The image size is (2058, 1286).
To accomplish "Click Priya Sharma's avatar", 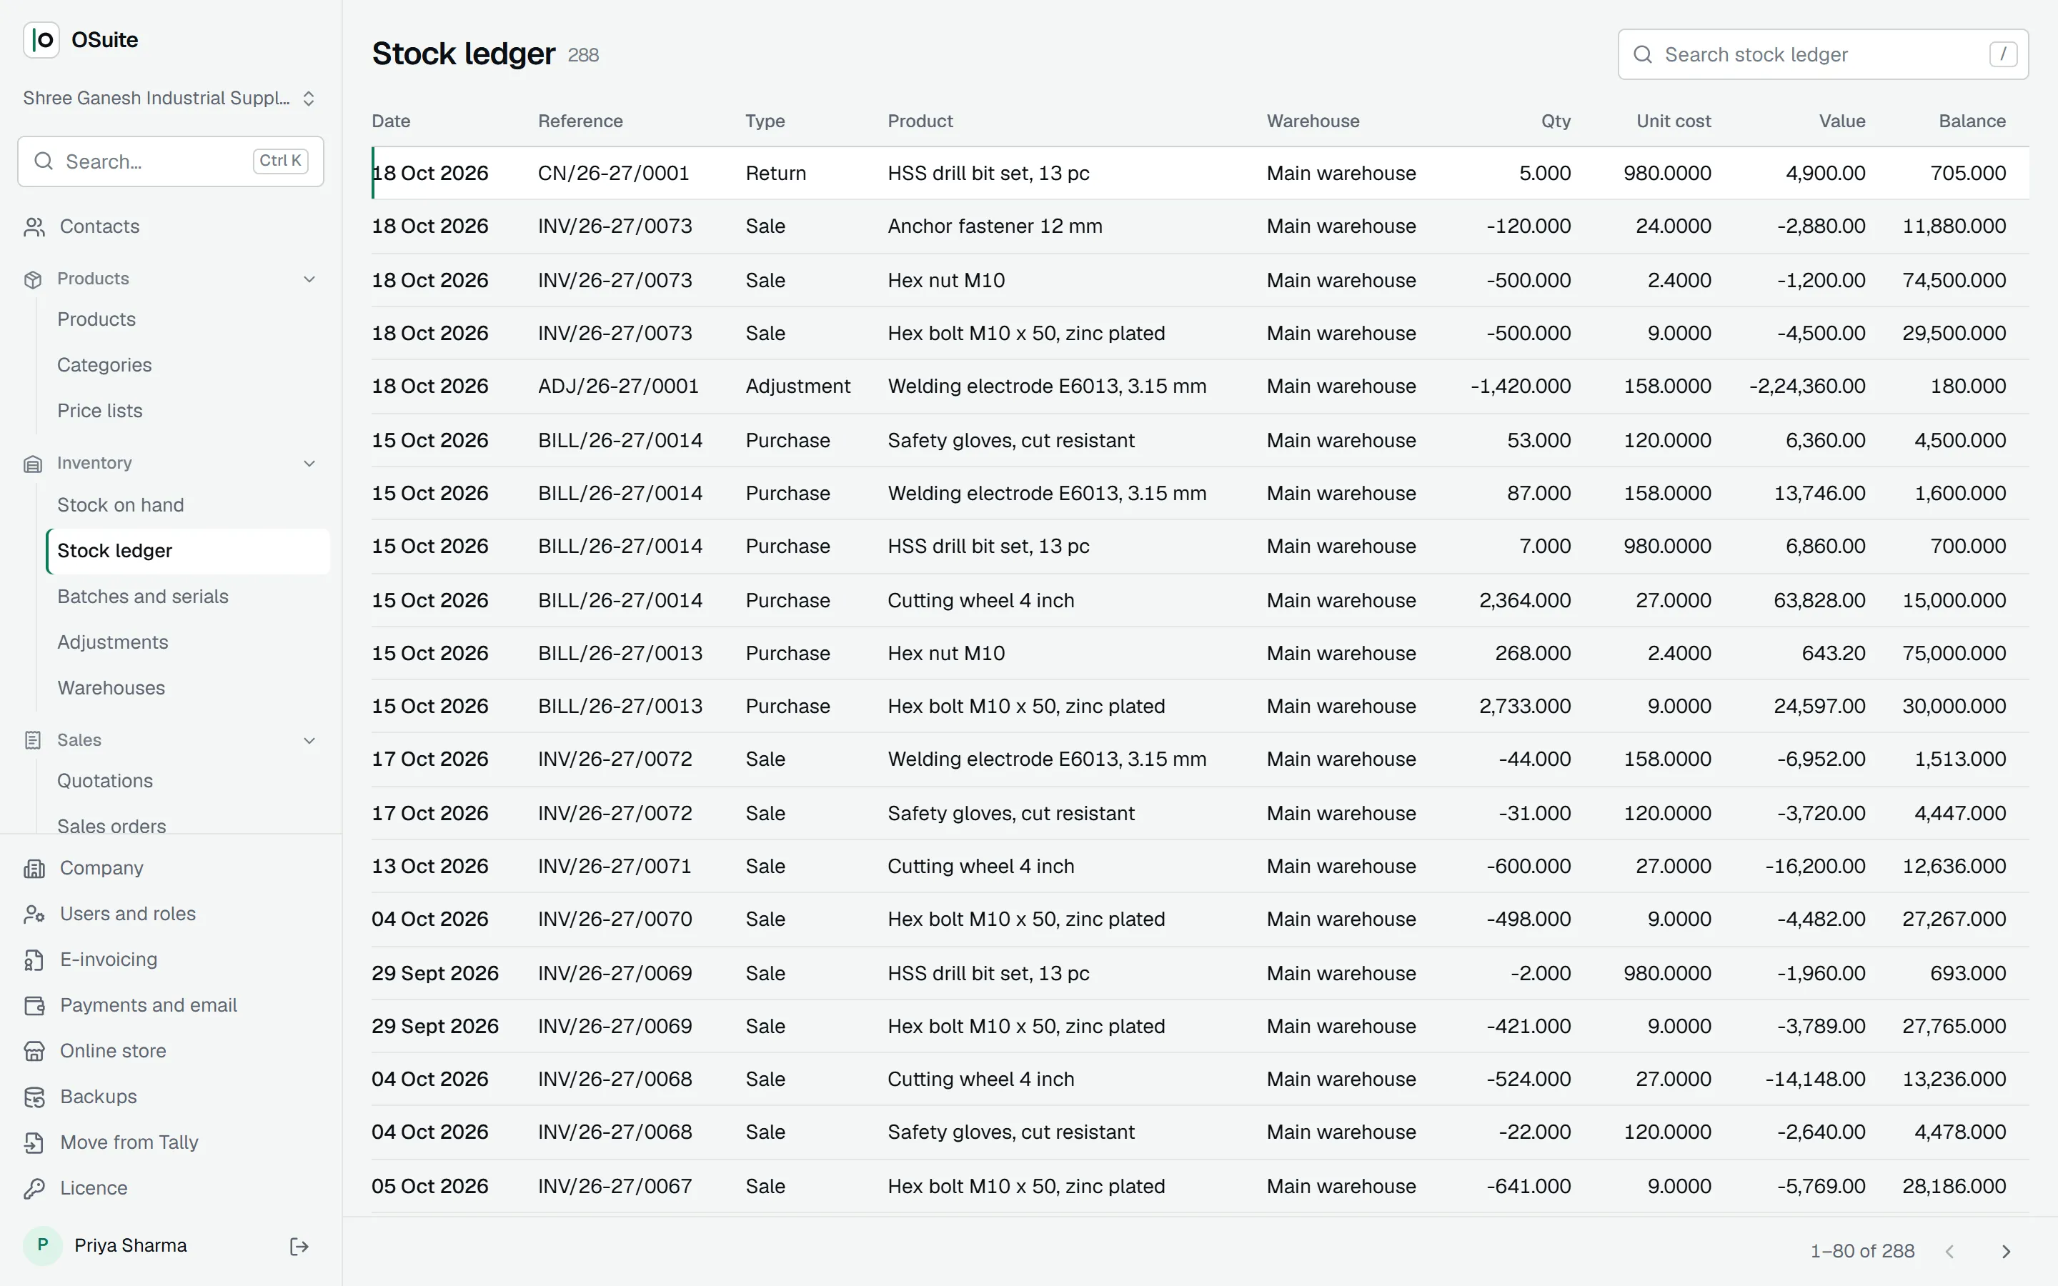I will pos(43,1245).
